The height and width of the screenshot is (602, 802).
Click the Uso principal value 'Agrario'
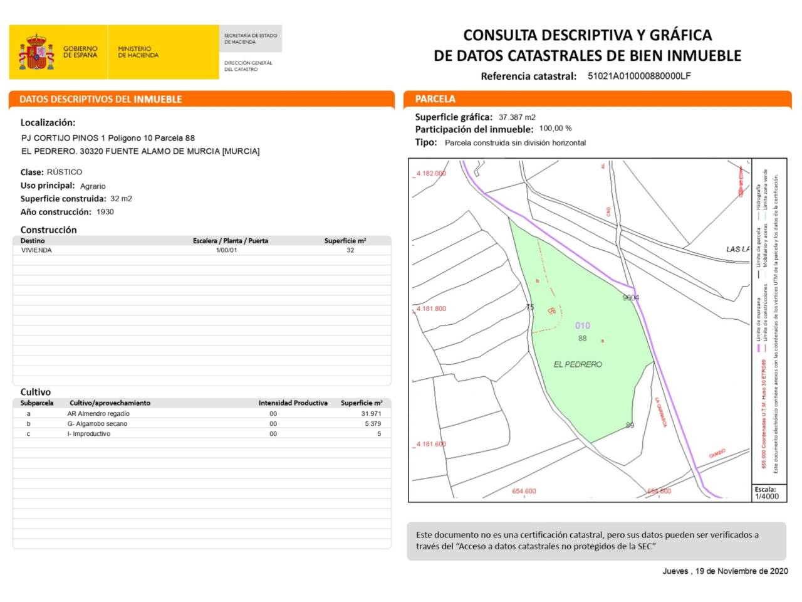93,186
